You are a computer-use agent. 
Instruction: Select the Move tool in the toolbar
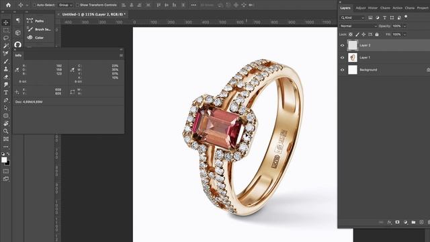pyautogui.click(x=6, y=22)
